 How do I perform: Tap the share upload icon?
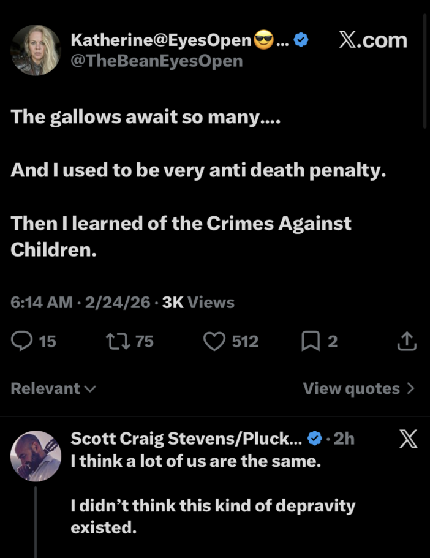(x=407, y=341)
